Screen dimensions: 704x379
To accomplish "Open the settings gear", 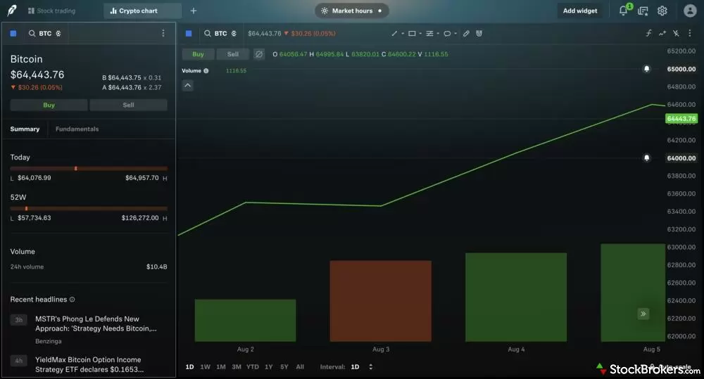I will point(662,11).
